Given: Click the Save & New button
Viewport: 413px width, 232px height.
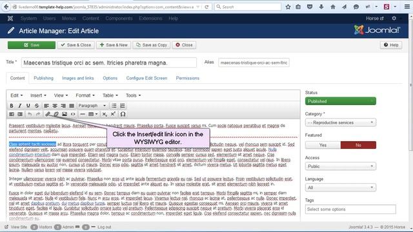Looking at the screenshot, I should pyautogui.click(x=114, y=45).
